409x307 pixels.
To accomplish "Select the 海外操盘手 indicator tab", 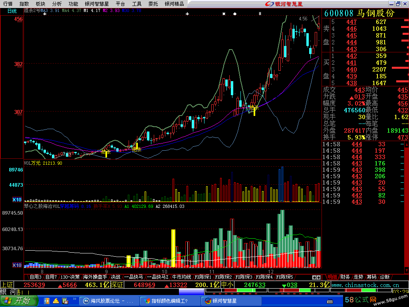I will 95,277.
